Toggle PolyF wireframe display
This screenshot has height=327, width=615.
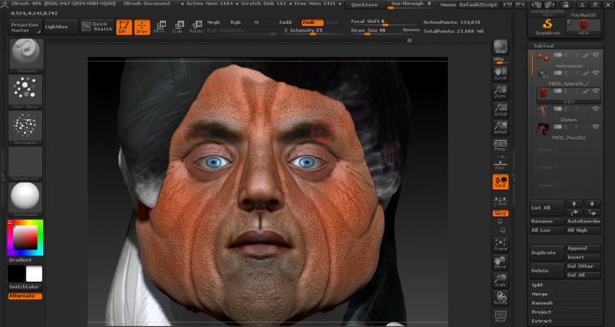click(500, 317)
